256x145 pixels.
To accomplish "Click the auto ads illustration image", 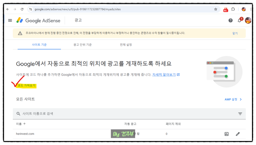I will tap(224, 72).
